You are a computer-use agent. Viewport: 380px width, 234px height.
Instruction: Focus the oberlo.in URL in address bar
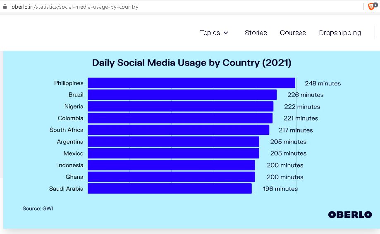click(x=75, y=7)
